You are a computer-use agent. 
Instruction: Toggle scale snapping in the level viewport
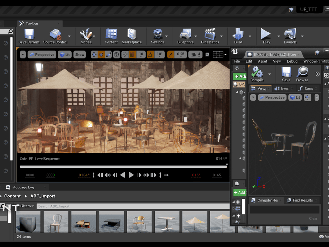(x=171, y=55)
